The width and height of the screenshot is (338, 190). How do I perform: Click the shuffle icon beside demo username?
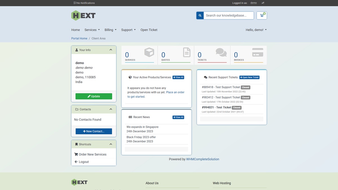point(263,3)
